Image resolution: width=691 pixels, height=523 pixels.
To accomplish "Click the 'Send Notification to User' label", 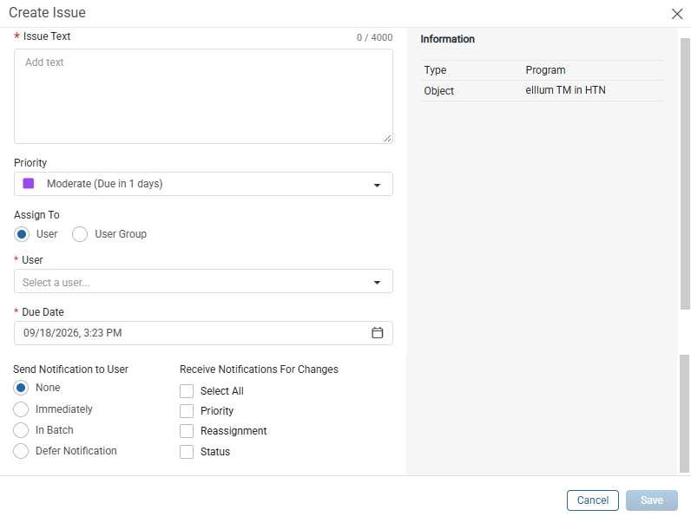I will pyautogui.click(x=70, y=369).
